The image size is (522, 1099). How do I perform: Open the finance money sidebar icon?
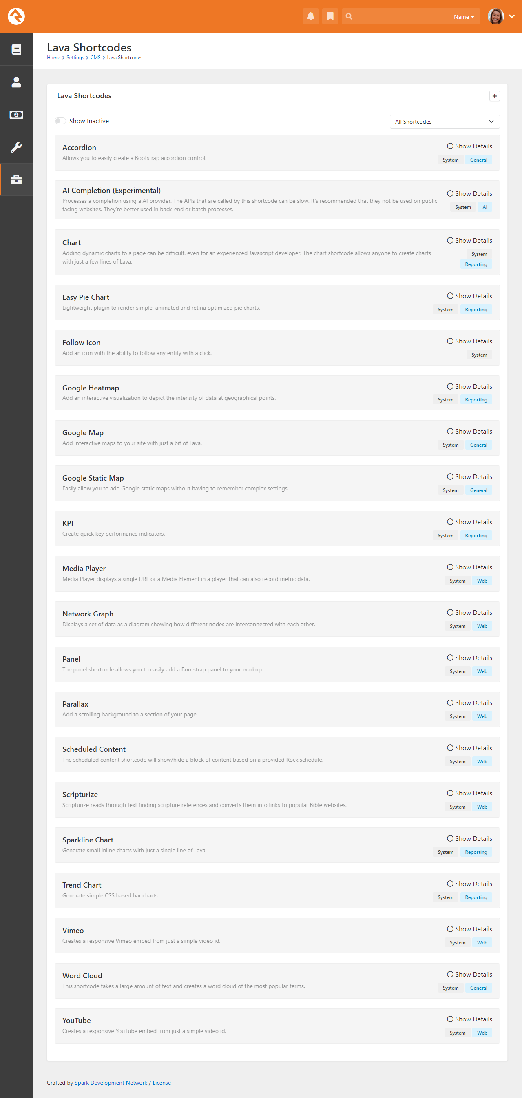pos(16,115)
